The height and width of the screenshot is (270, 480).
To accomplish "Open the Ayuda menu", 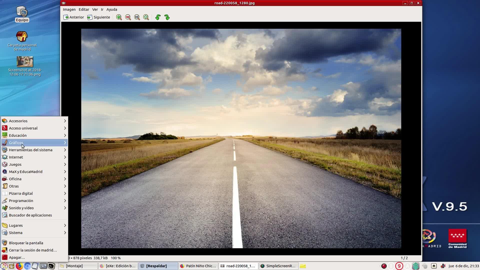I will [x=112, y=9].
